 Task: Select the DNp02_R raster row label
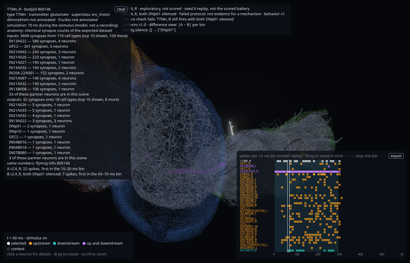pos(246,177)
